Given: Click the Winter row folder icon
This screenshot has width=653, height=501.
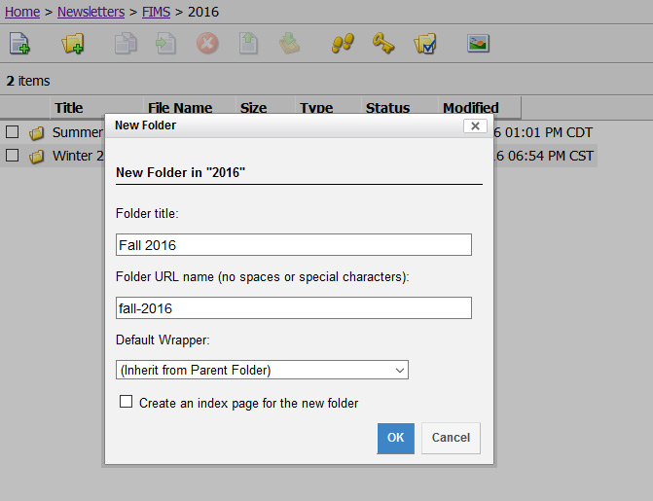Looking at the screenshot, I should point(36,157).
